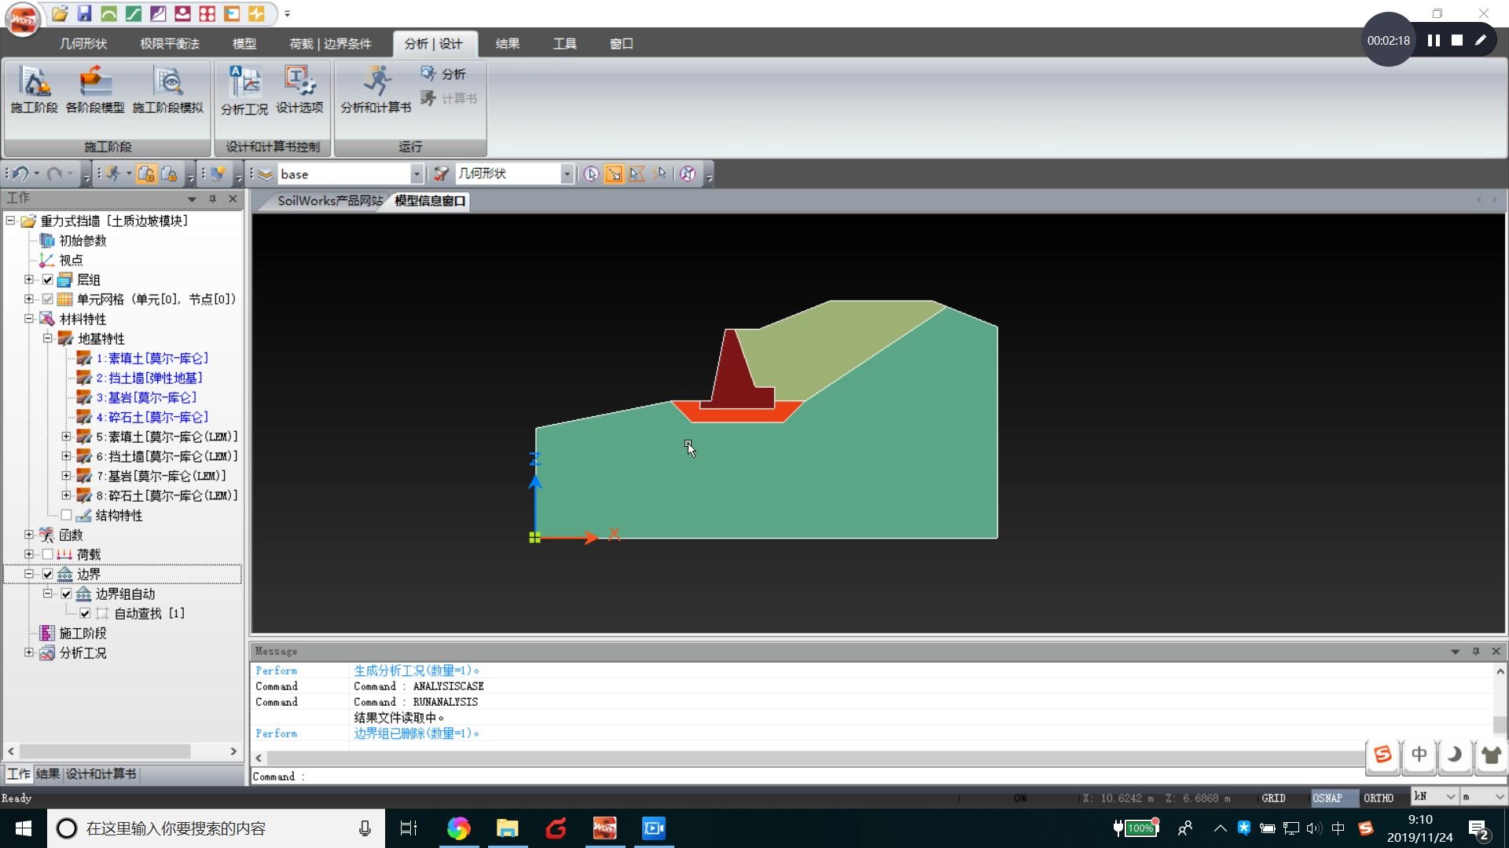This screenshot has height=848, width=1509.
Task: Click the small 分析 run button
Action: coord(444,74)
